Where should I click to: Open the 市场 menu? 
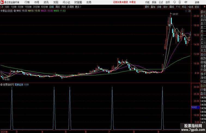click(37, 2)
